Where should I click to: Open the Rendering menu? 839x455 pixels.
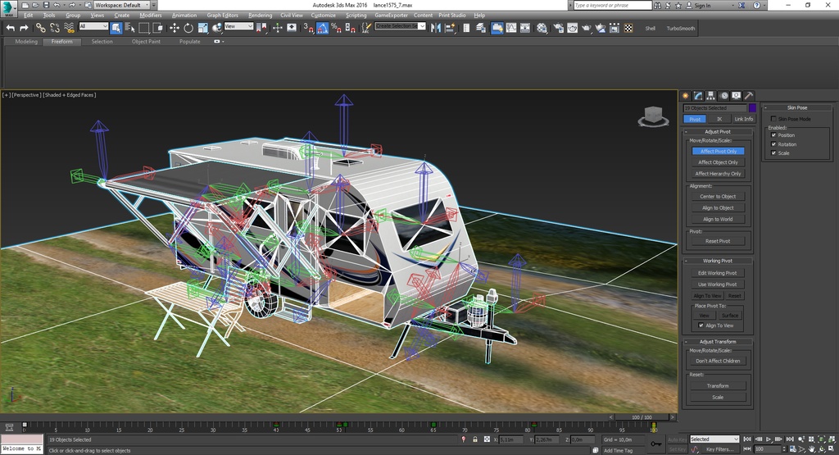260,15
